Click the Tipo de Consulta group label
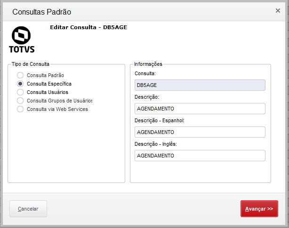Screen dimensions: 289x228 click(x=31, y=64)
